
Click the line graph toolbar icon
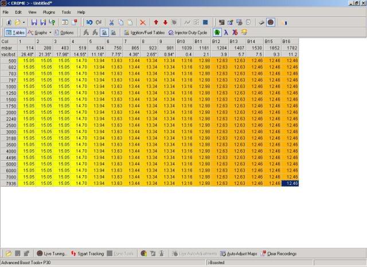[x=188, y=22]
